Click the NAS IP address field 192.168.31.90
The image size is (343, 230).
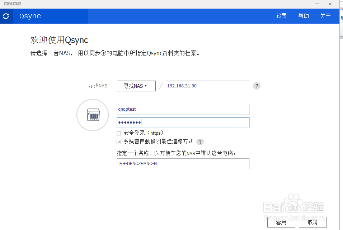[x=208, y=86]
